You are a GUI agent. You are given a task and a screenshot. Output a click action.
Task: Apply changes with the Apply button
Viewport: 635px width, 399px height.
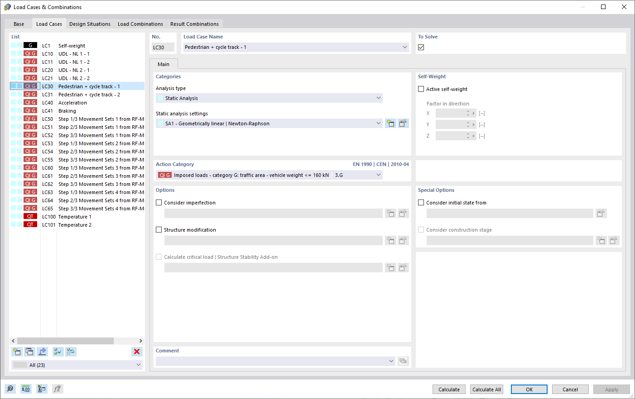coord(611,389)
